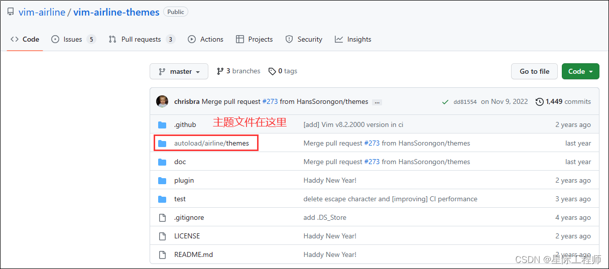Open chrisbra's profile link
The image size is (609, 269).
click(x=187, y=101)
